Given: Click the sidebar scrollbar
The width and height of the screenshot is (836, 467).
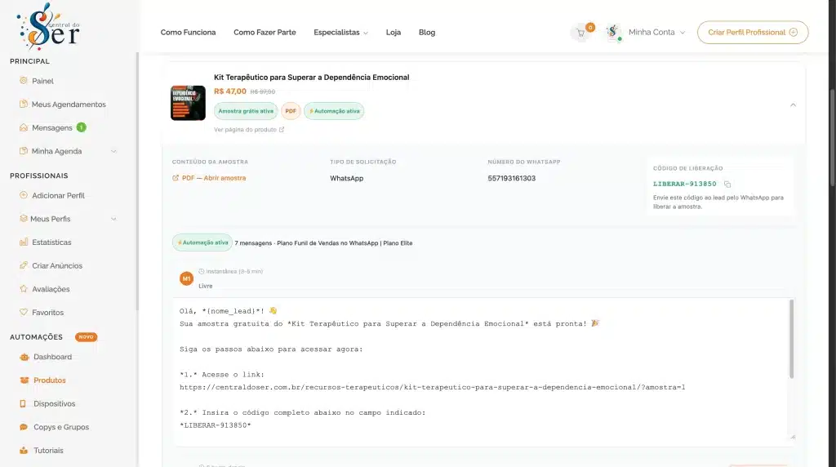Looking at the screenshot, I should 137,181.
